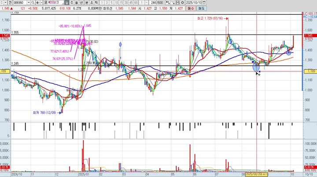Choose the 15 interval button
317x177 pixels.
point(122,3)
